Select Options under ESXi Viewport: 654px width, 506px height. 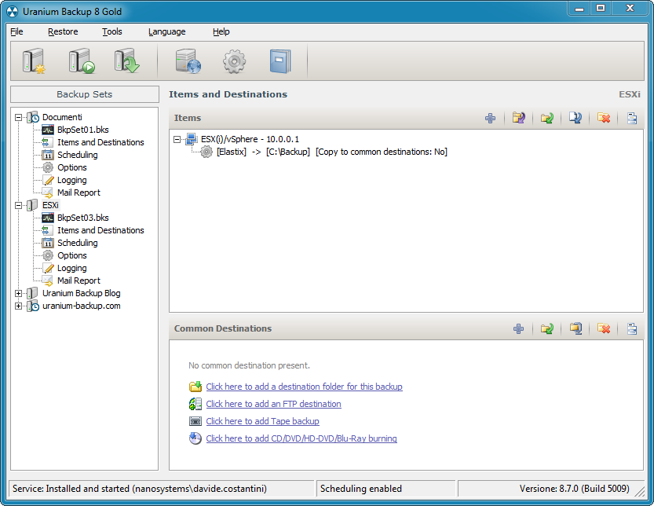72,255
